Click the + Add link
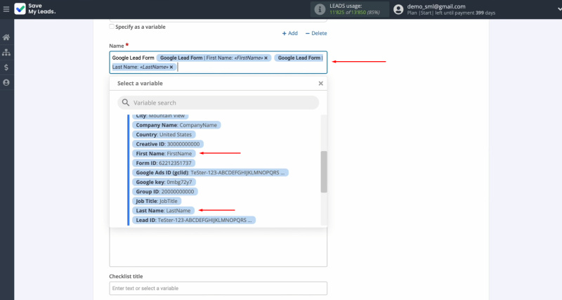 pyautogui.click(x=289, y=33)
